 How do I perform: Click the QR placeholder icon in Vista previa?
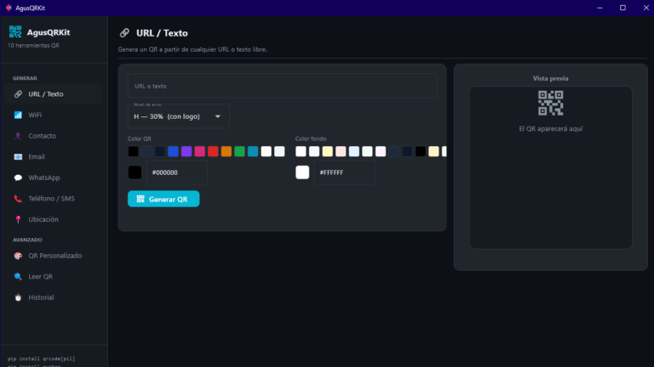551,103
